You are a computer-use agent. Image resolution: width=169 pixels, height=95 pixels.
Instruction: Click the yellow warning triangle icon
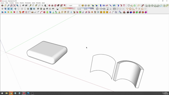(x=59, y=12)
